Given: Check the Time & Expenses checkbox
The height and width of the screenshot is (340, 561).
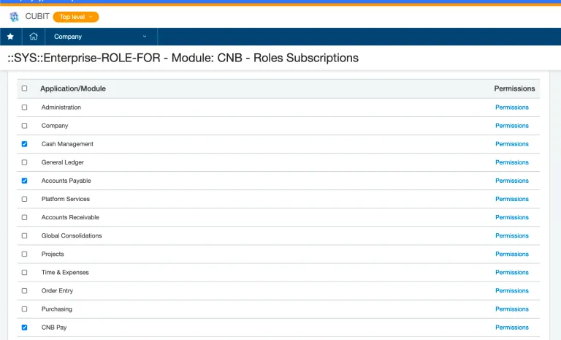Looking at the screenshot, I should click(24, 272).
